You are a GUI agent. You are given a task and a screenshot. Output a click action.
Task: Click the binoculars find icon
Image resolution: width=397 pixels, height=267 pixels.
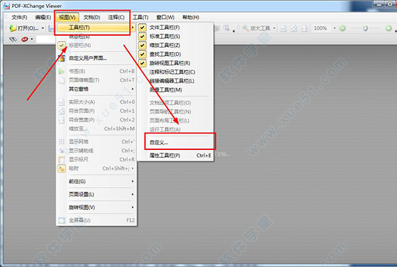(x=13, y=39)
